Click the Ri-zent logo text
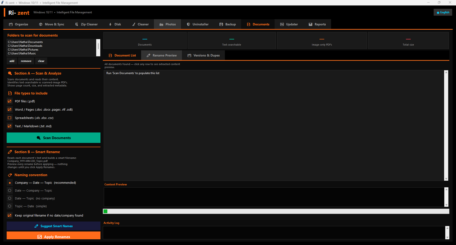 coord(19,13)
